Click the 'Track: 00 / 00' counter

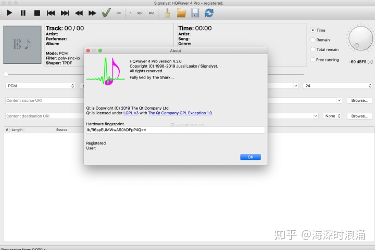tap(65, 28)
